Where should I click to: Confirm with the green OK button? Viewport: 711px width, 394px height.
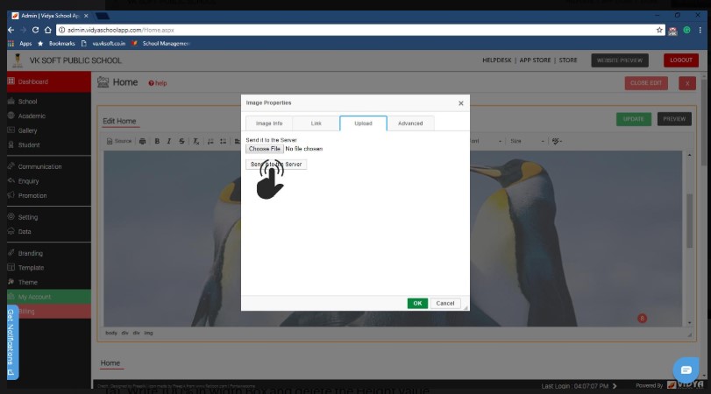click(x=417, y=304)
